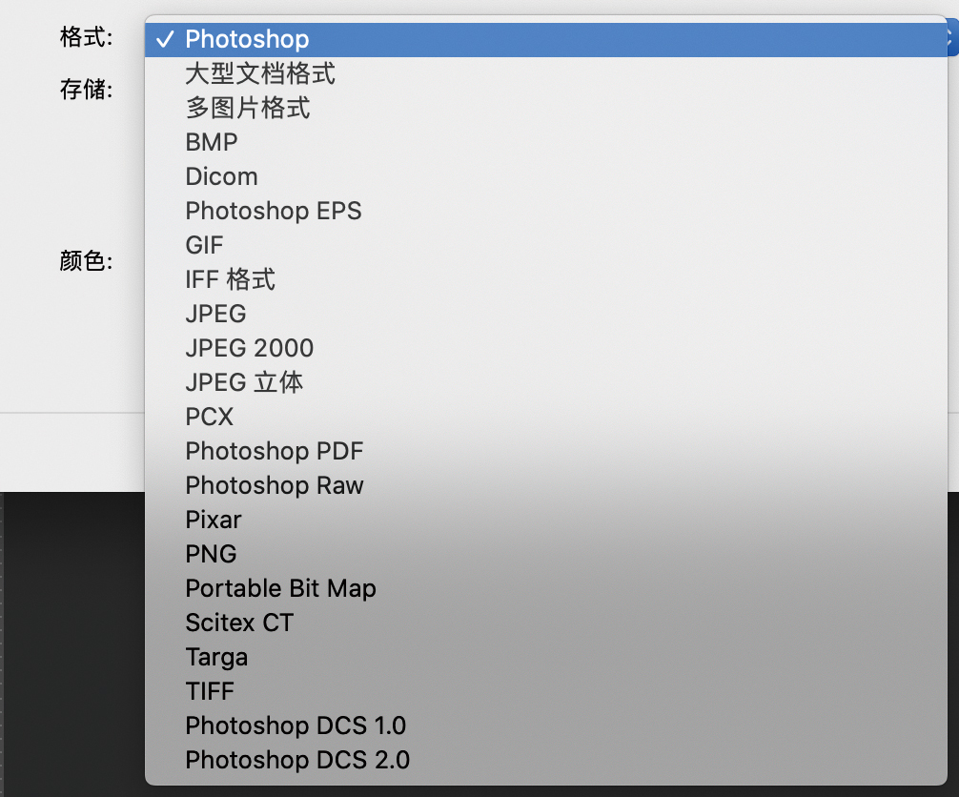This screenshot has width=959, height=797.
Task: Pick PCX from the list
Action: pyautogui.click(x=545, y=418)
